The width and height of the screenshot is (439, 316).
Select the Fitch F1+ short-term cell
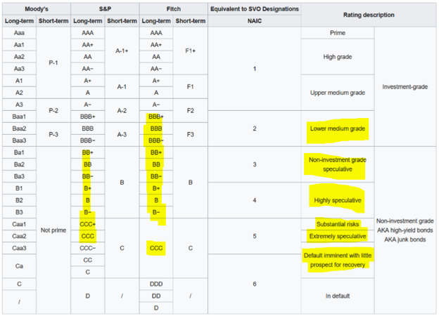coord(191,51)
